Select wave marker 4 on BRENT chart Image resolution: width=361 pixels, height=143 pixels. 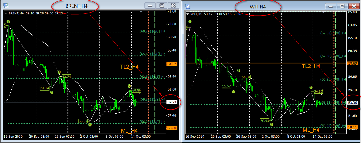point(90,125)
